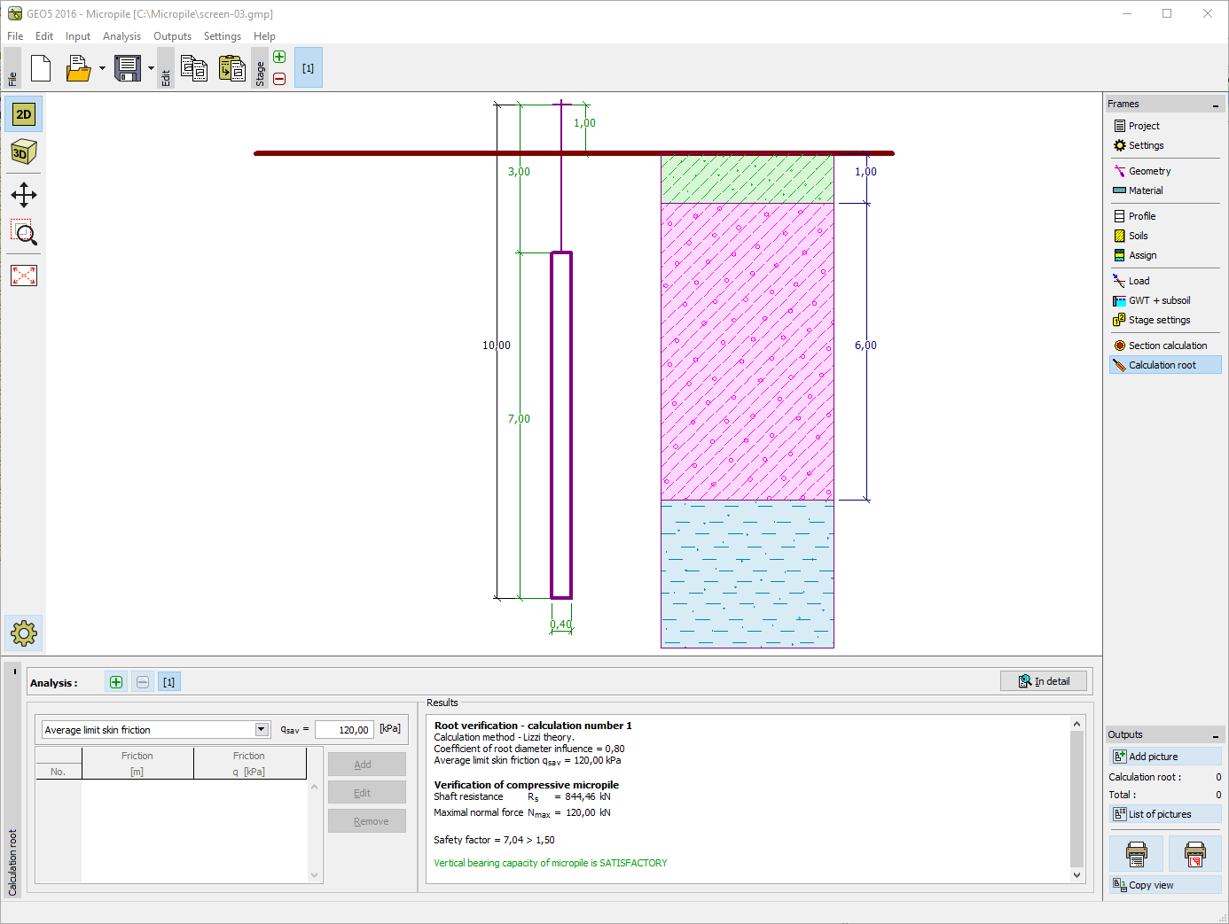This screenshot has width=1229, height=924.
Task: Click the In detail button
Action: [1044, 681]
